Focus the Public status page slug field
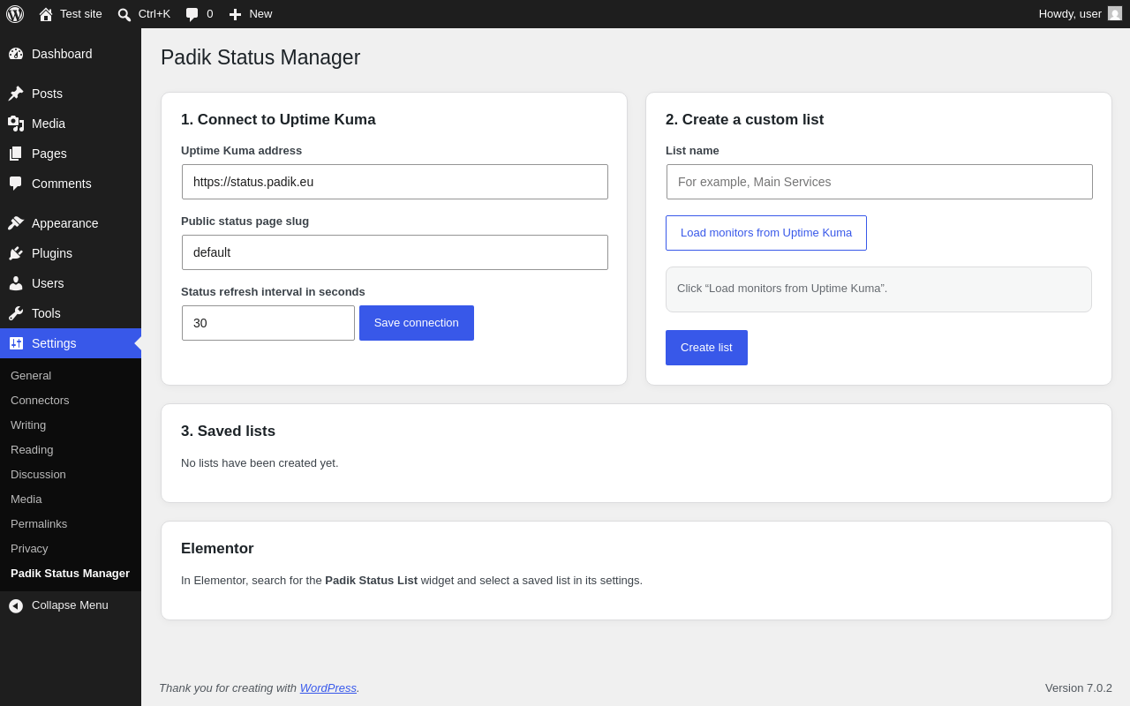This screenshot has width=1130, height=706. tap(395, 252)
